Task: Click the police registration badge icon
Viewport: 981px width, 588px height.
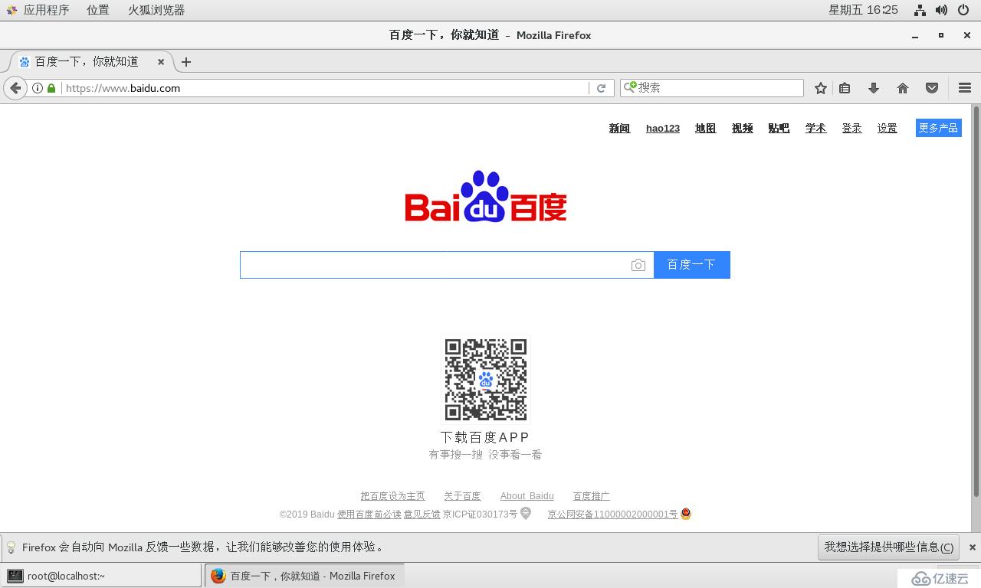Action: (x=686, y=514)
